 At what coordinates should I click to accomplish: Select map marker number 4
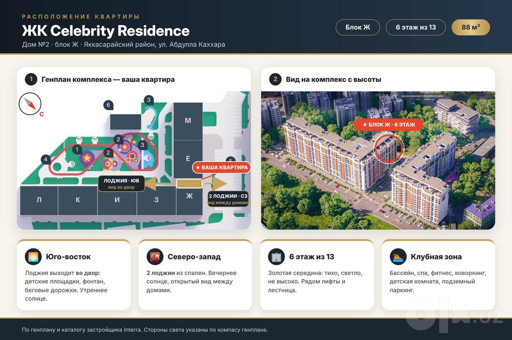click(46, 159)
